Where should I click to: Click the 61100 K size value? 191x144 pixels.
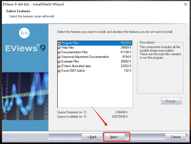126,52
